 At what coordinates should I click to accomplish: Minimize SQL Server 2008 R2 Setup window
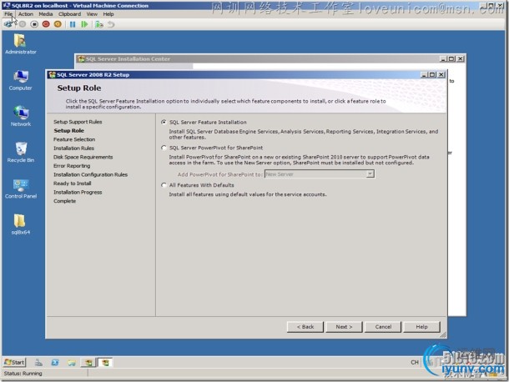(x=424, y=74)
